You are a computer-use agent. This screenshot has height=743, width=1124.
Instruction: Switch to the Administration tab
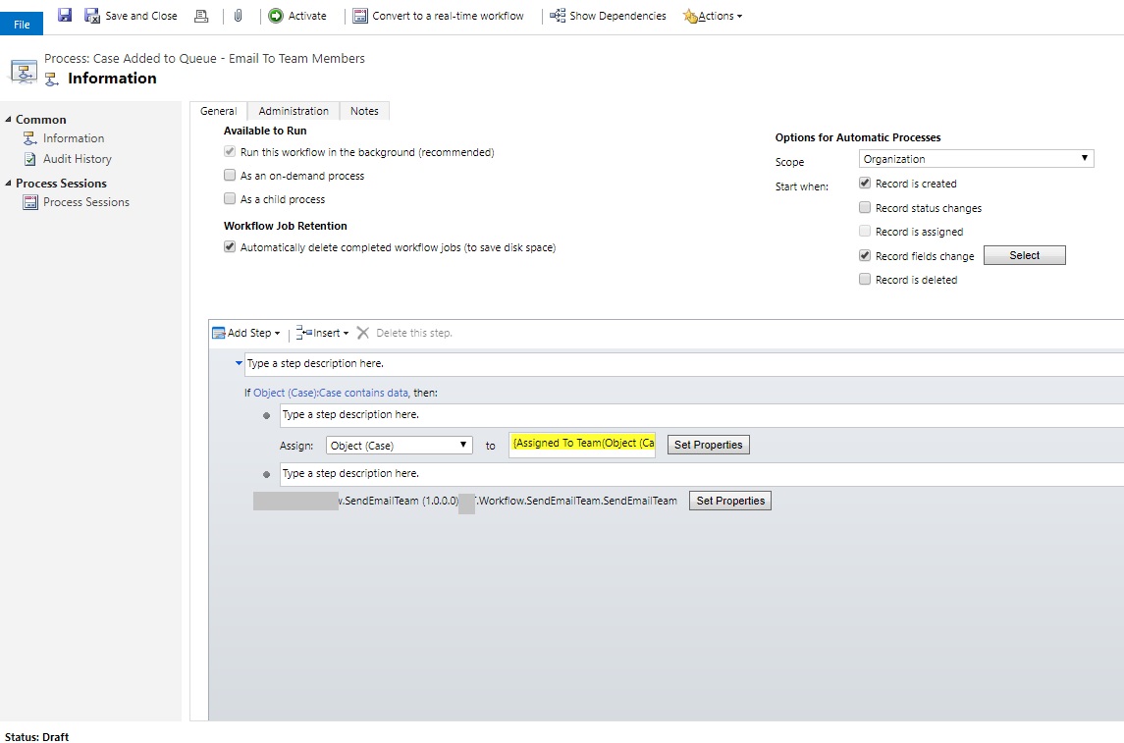coord(292,111)
